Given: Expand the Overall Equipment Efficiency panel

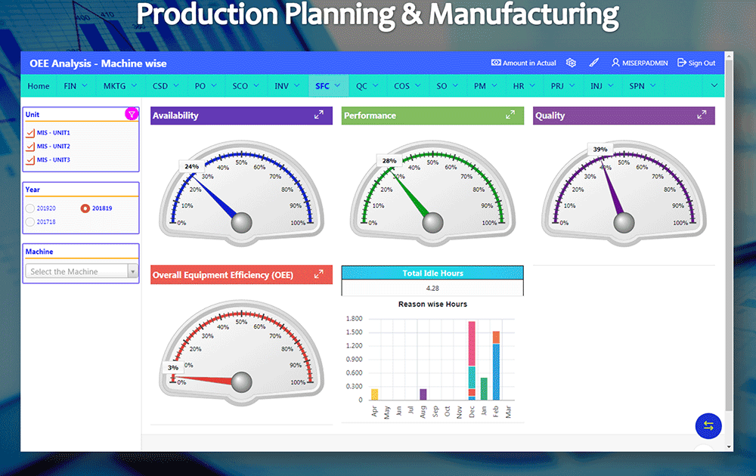Looking at the screenshot, I should point(319,274).
